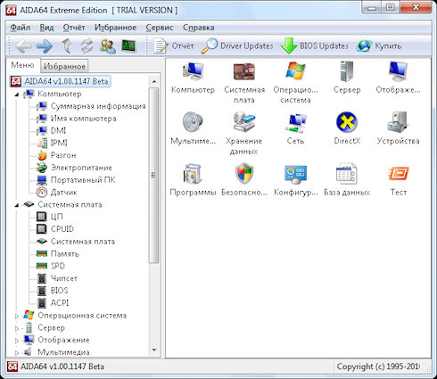Screen dimensions: 437x379
Task: Select BIOS tree item
Action: (53, 291)
